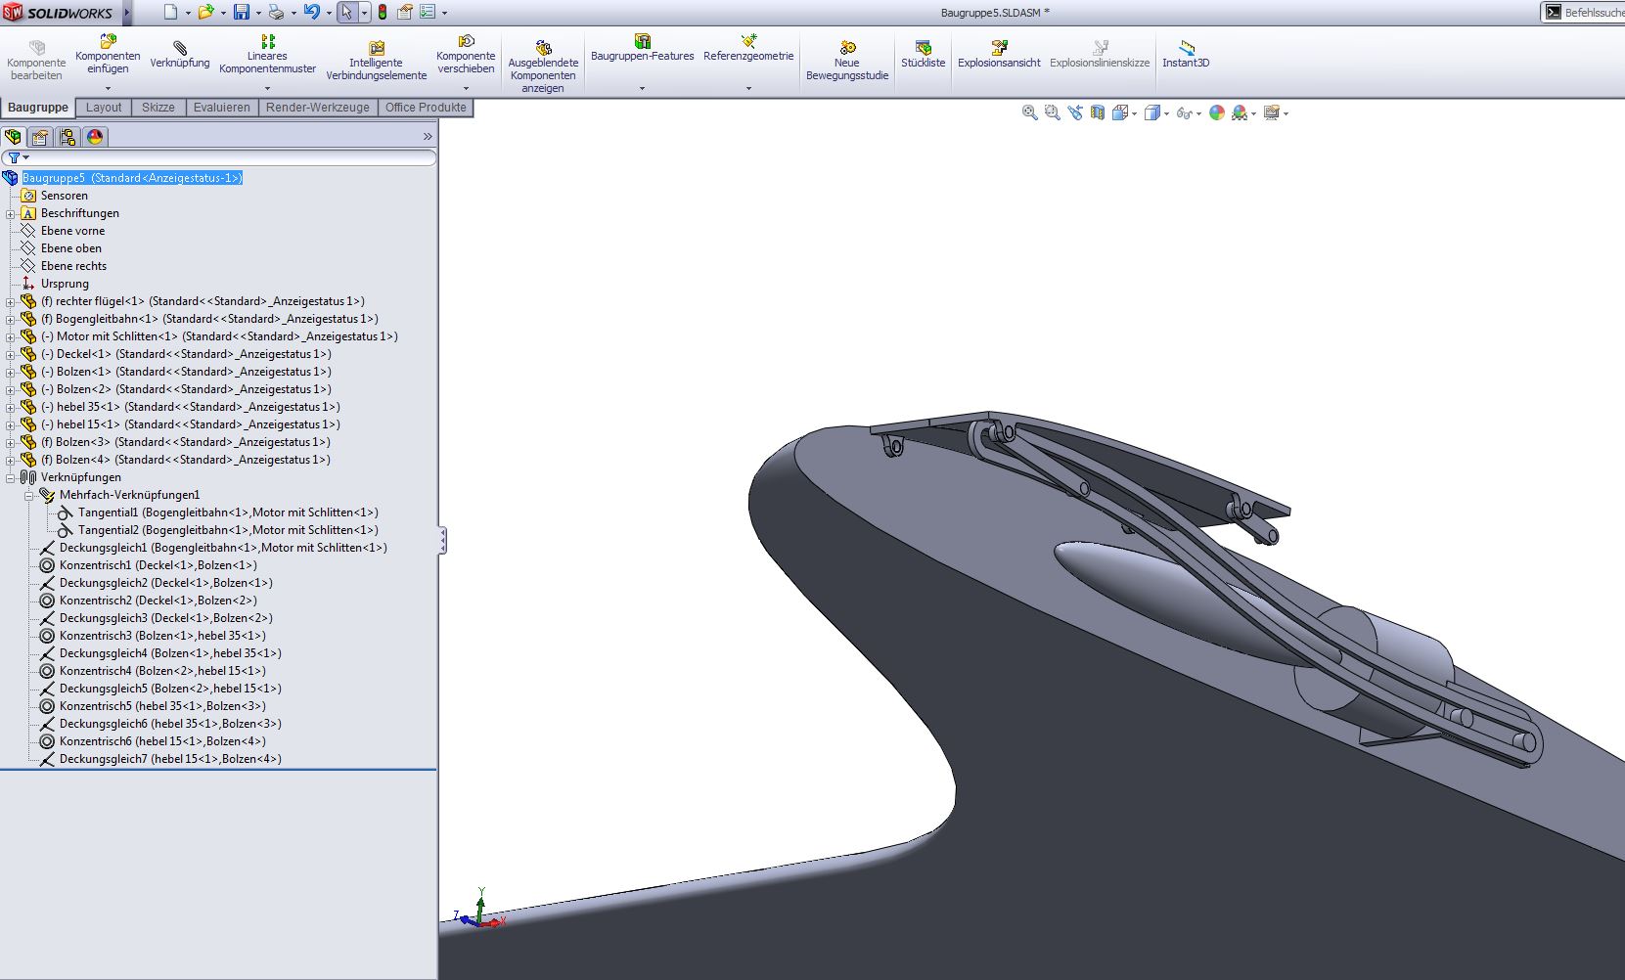Click the feature tree filter field

[225, 157]
